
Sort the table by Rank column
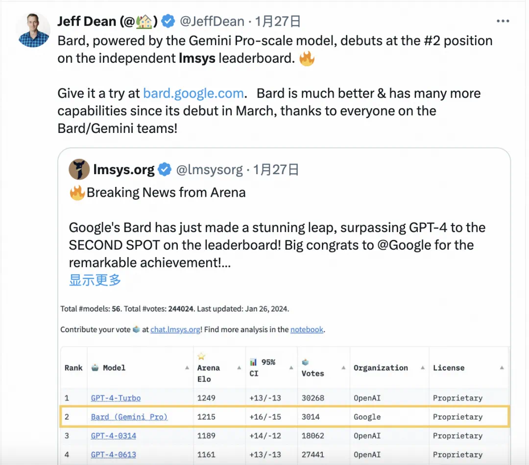click(x=73, y=368)
